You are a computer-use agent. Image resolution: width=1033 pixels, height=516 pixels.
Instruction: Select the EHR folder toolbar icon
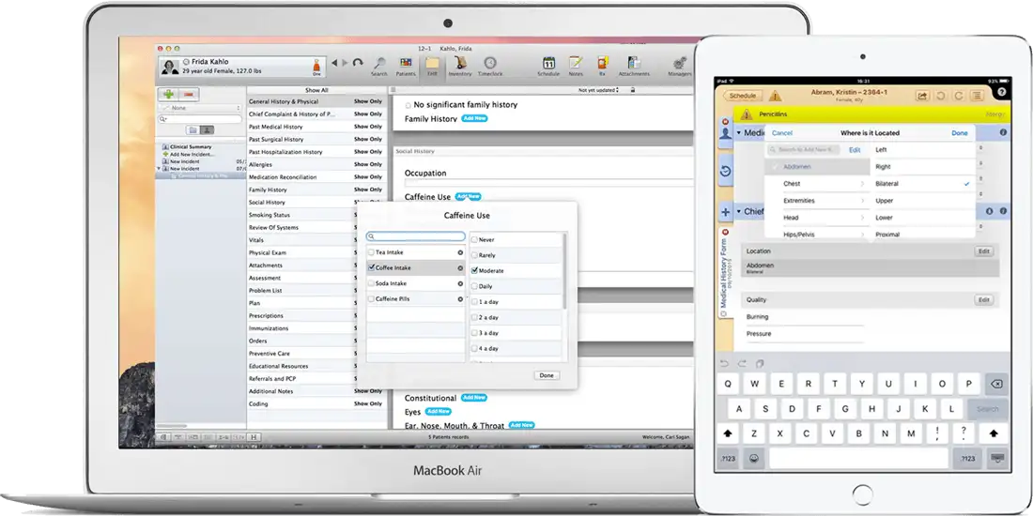click(x=432, y=65)
